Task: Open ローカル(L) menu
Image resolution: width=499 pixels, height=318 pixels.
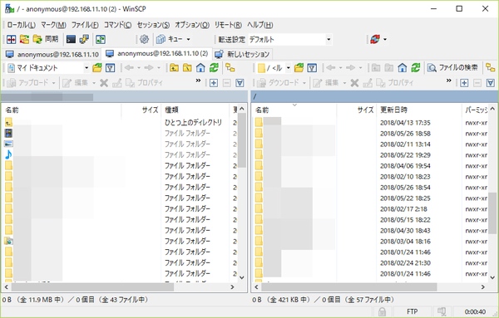Action: click(22, 25)
